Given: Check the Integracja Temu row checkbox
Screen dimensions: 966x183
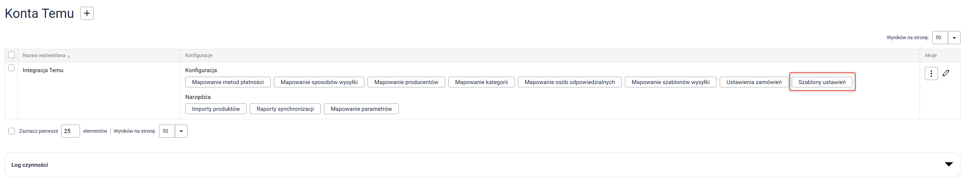Looking at the screenshot, I should pos(11,68).
